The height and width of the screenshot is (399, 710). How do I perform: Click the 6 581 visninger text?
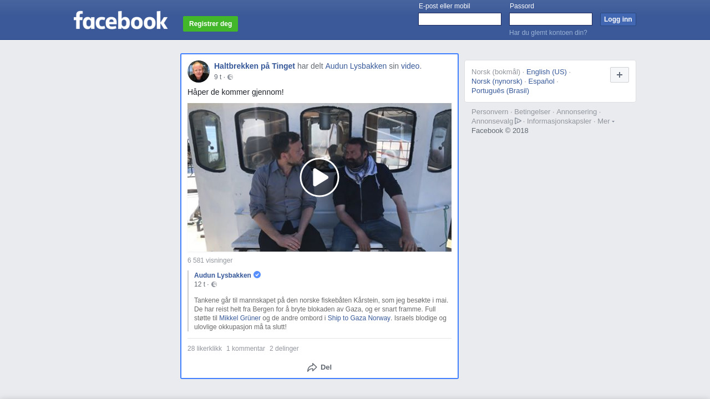pyautogui.click(x=210, y=260)
